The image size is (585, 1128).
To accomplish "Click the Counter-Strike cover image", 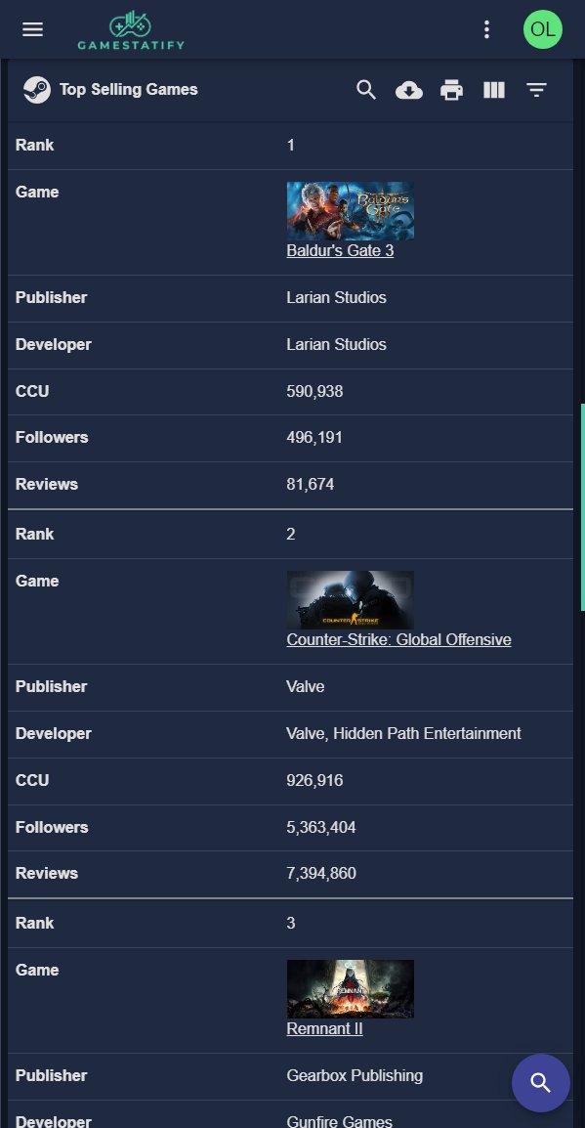I will [x=350, y=600].
